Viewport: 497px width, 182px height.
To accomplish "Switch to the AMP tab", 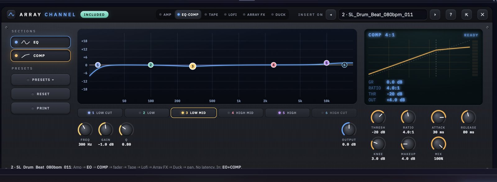I will pyautogui.click(x=165, y=15).
